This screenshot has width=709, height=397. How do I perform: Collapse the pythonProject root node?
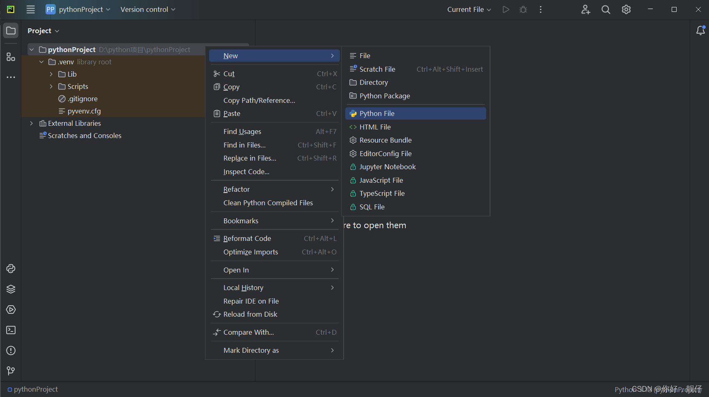pyautogui.click(x=32, y=50)
